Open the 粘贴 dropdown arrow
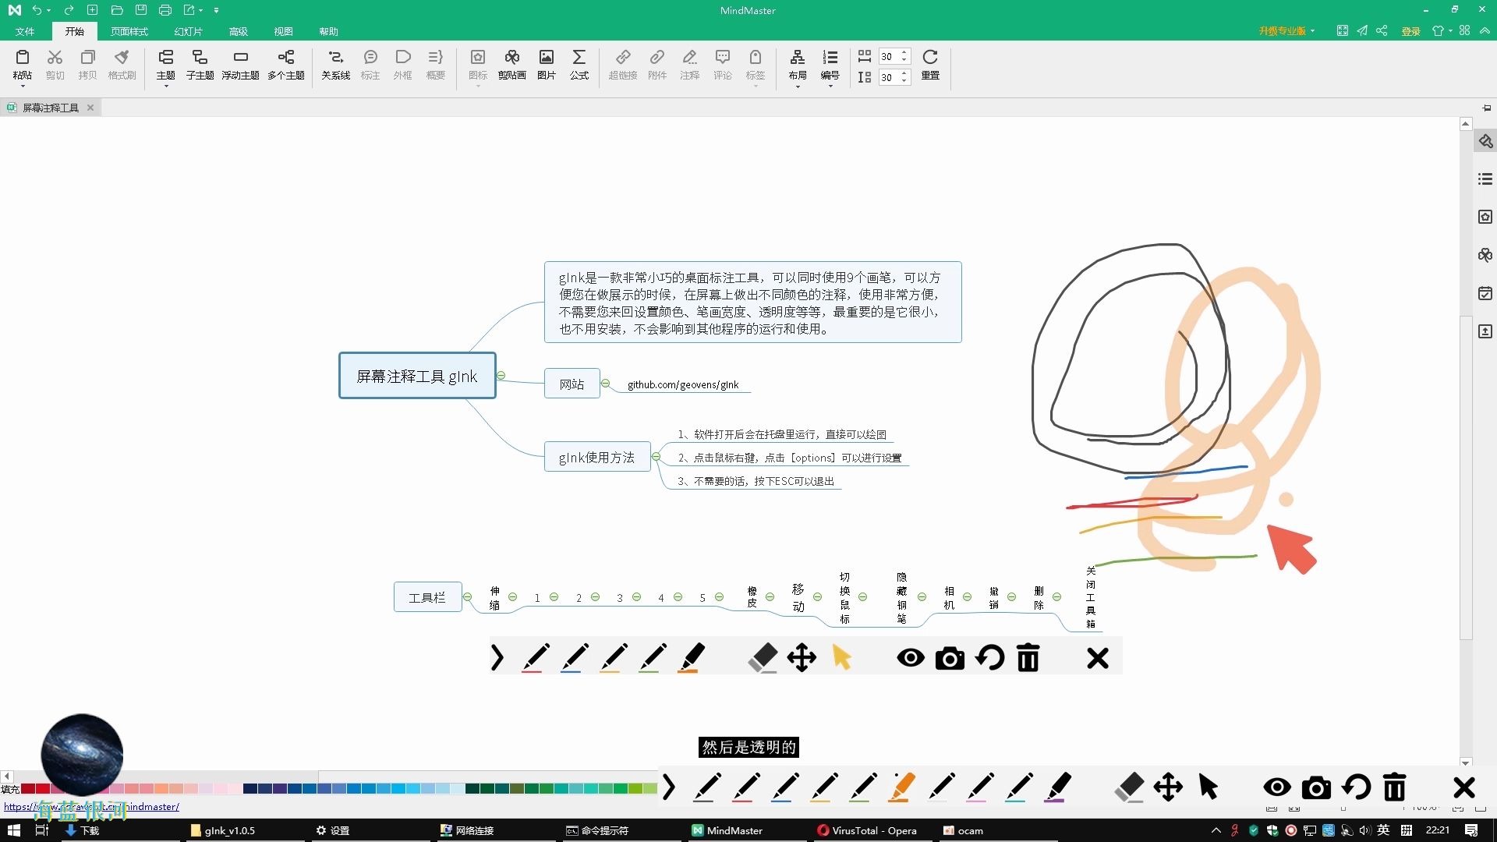This screenshot has height=842, width=1497. 22,86
